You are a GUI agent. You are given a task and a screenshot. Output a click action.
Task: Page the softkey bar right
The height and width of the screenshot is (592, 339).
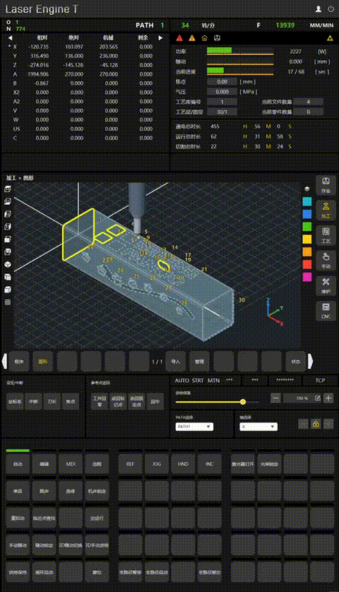310,361
